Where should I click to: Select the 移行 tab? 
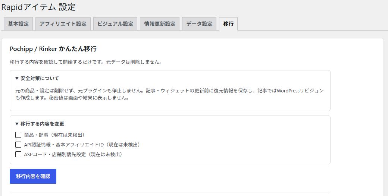pos(228,24)
